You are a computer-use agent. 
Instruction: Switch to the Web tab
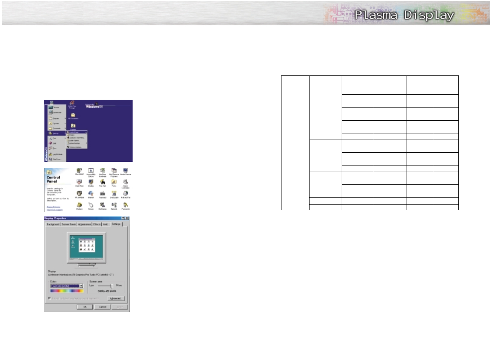point(105,224)
